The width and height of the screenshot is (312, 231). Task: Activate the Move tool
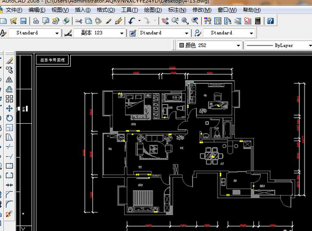(x=10, y=108)
